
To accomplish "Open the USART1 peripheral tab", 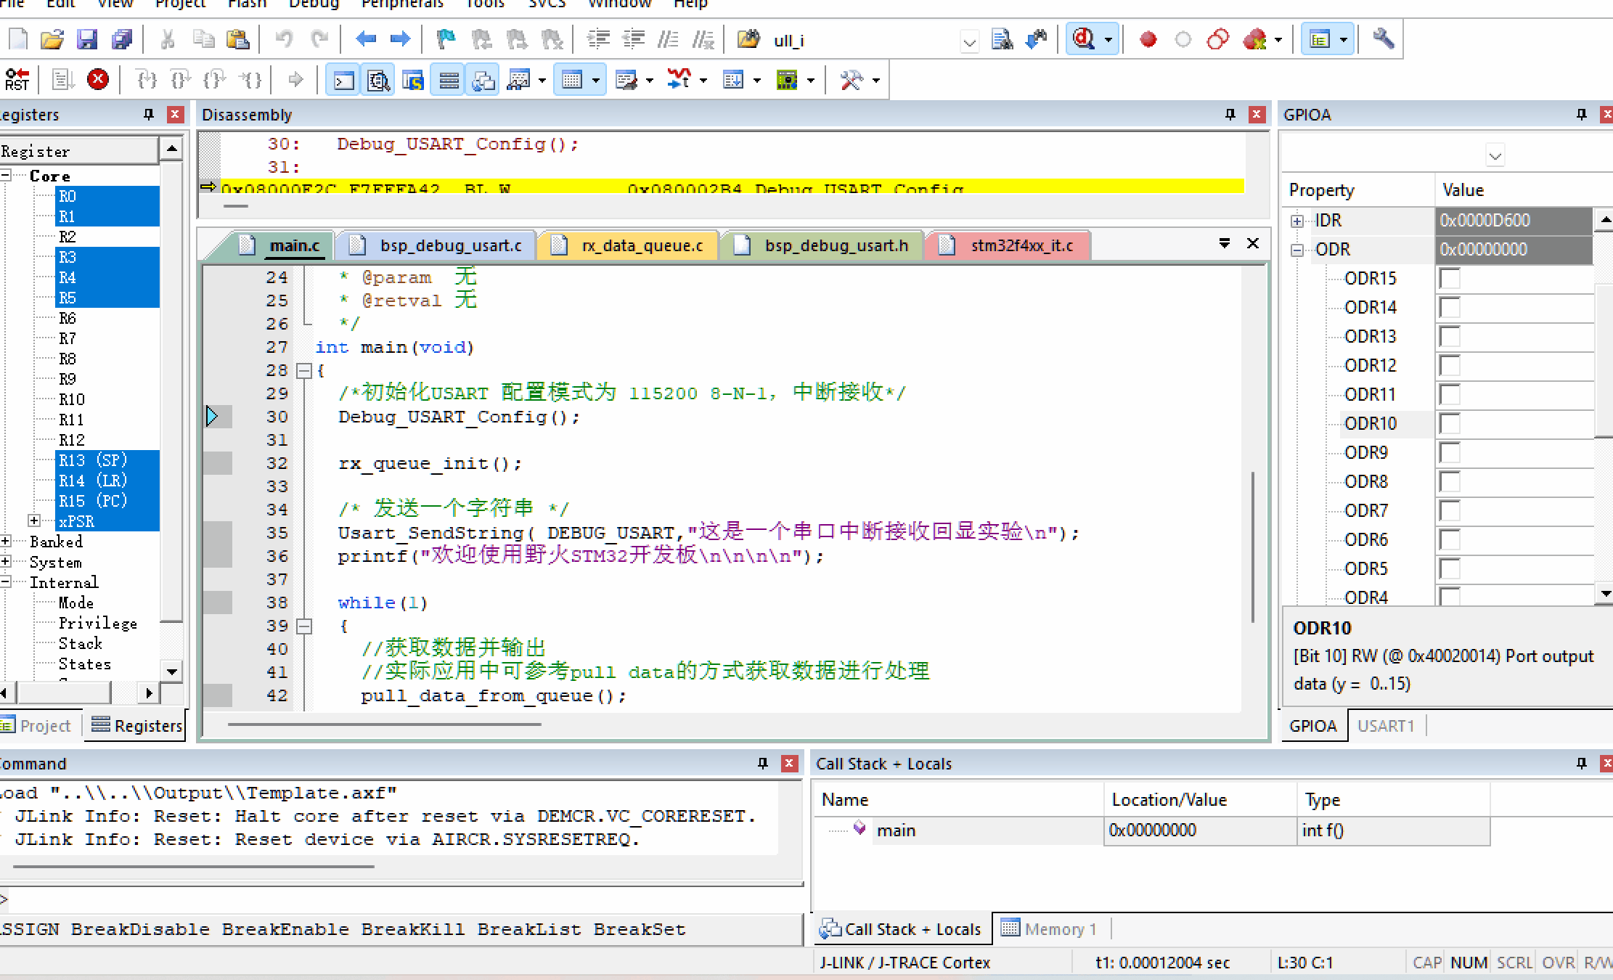I will [x=1385, y=726].
